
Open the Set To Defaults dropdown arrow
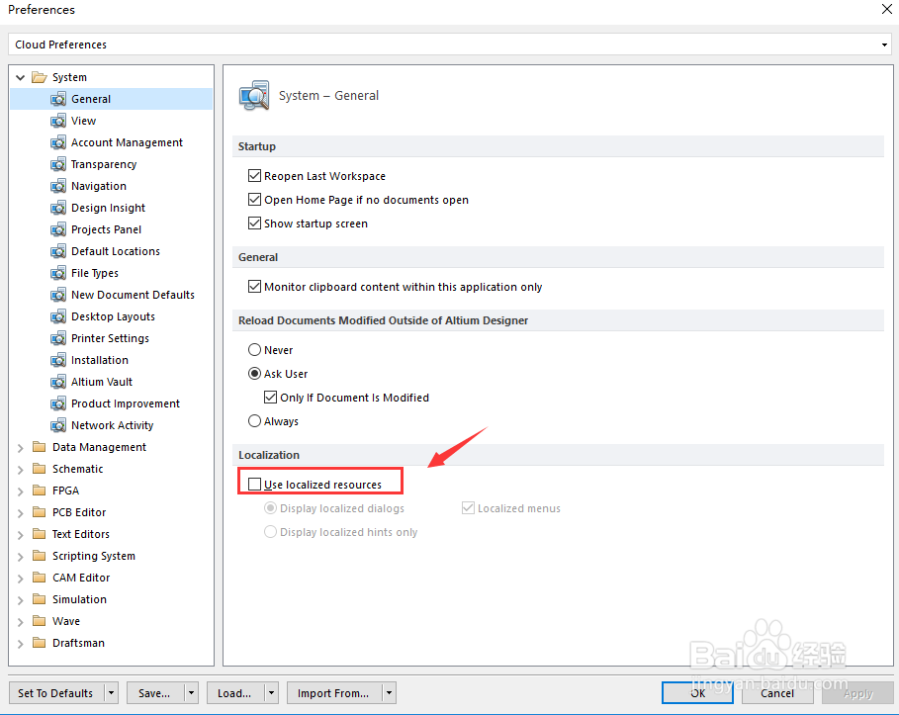click(111, 693)
